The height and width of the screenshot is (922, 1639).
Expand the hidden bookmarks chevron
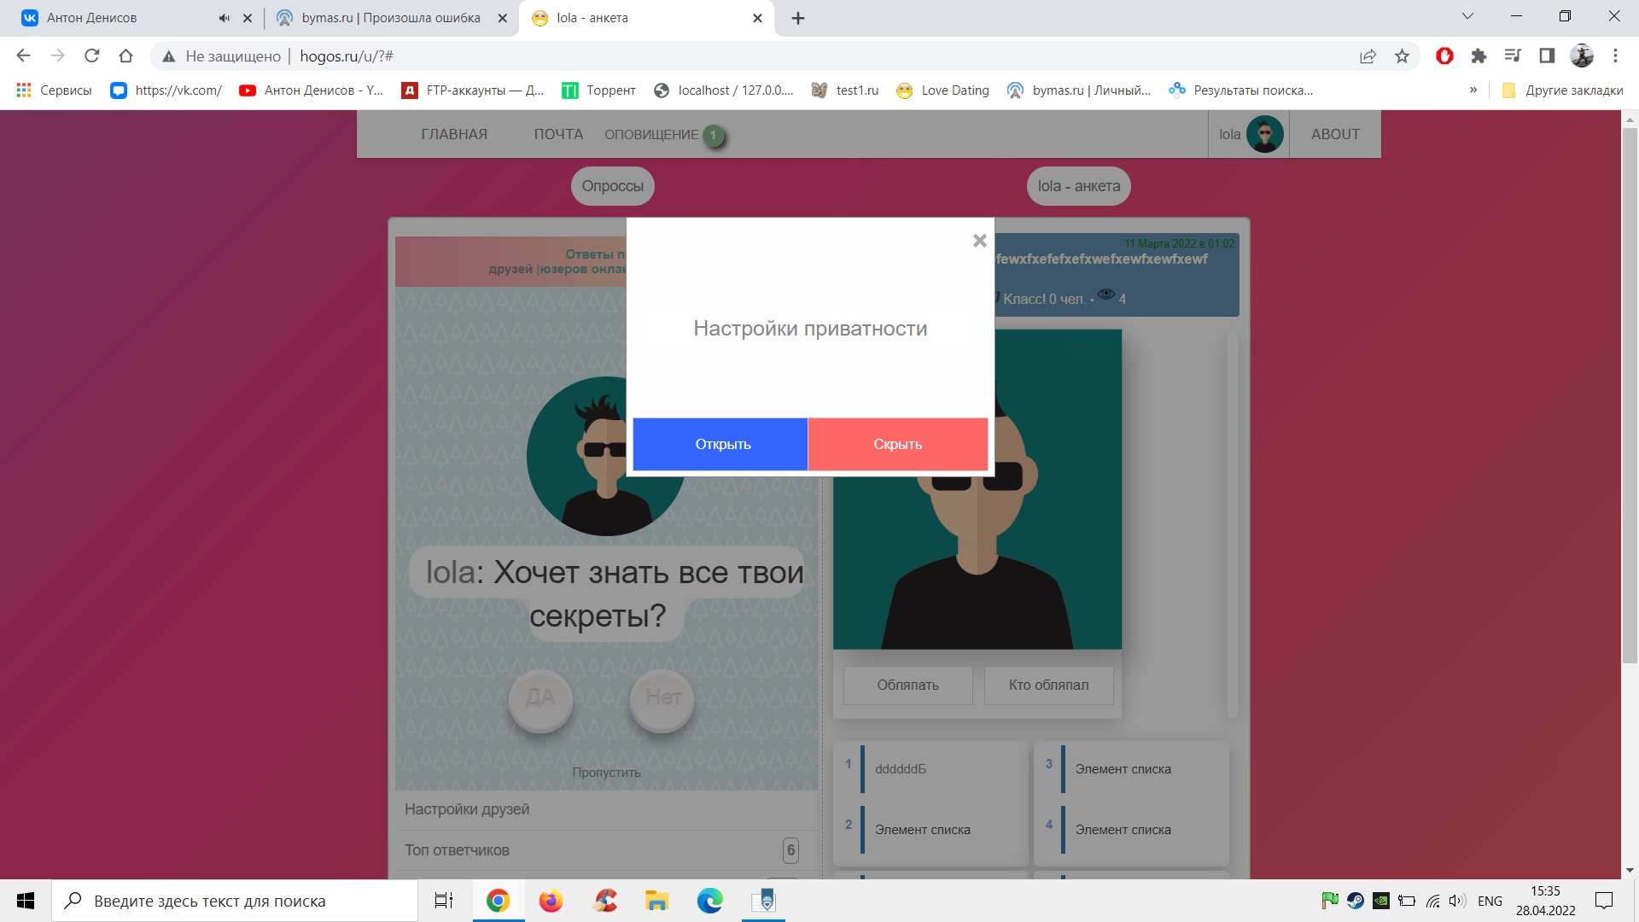[x=1473, y=90]
